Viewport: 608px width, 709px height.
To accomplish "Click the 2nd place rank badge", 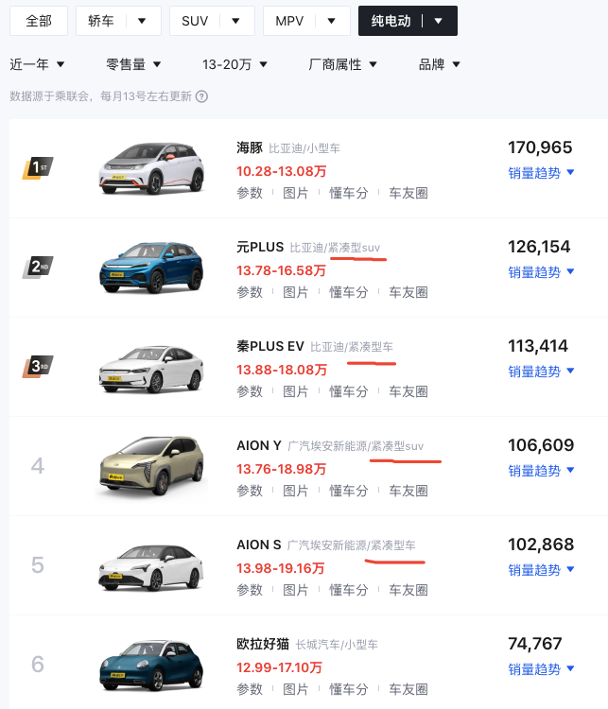I will tap(38, 268).
